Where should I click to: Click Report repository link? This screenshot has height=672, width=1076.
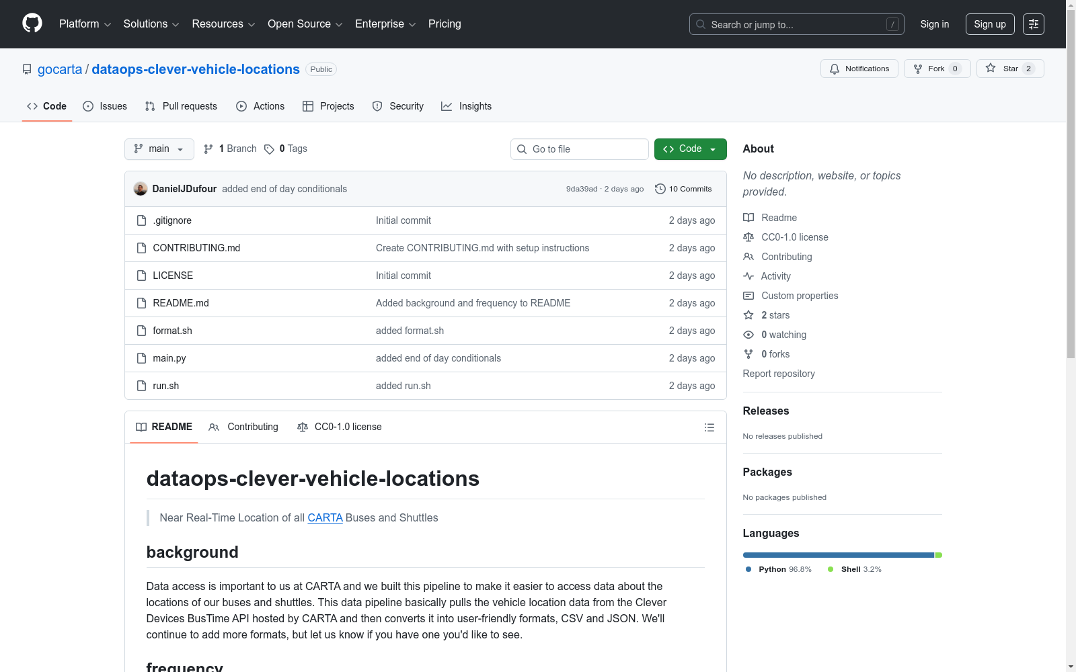click(779, 374)
